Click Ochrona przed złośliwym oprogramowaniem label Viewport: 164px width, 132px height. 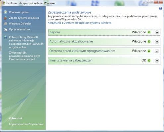pyautogui.click(x=82, y=51)
